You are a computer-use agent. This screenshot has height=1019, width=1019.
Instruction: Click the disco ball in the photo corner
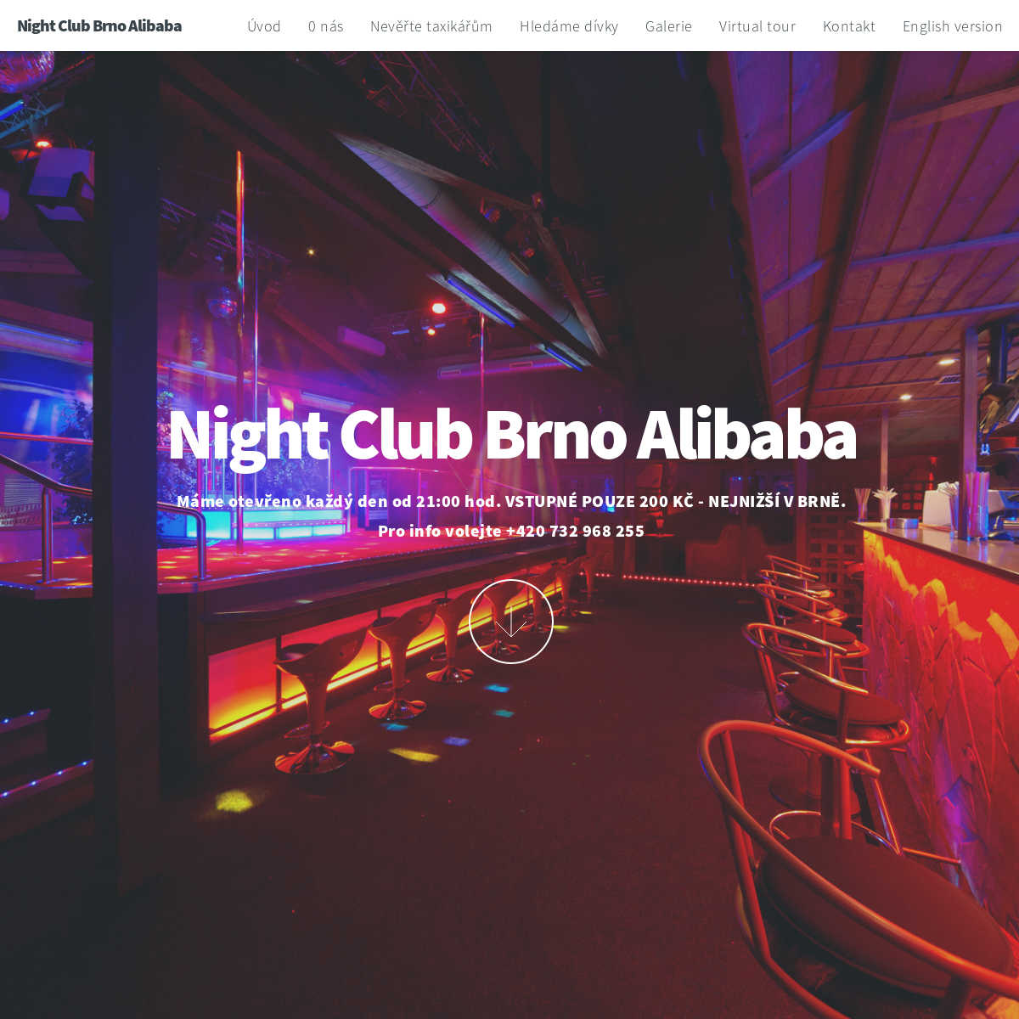pyautogui.click(x=25, y=70)
